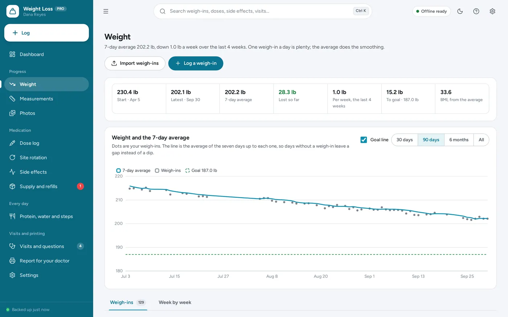Go to Protein, water and steps
Viewport: 508px width, 317px height.
tap(46, 216)
